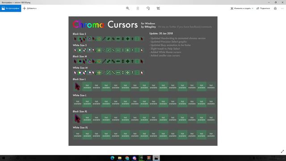Image resolution: width=286 pixels, height=161 pixels.
Task: Expand the Edit & Create (Изменить и создать) dropdown
Action: pyautogui.click(x=242, y=8)
